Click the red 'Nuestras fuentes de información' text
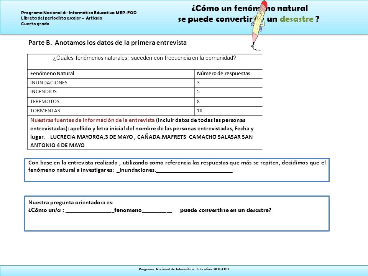 (x=92, y=120)
